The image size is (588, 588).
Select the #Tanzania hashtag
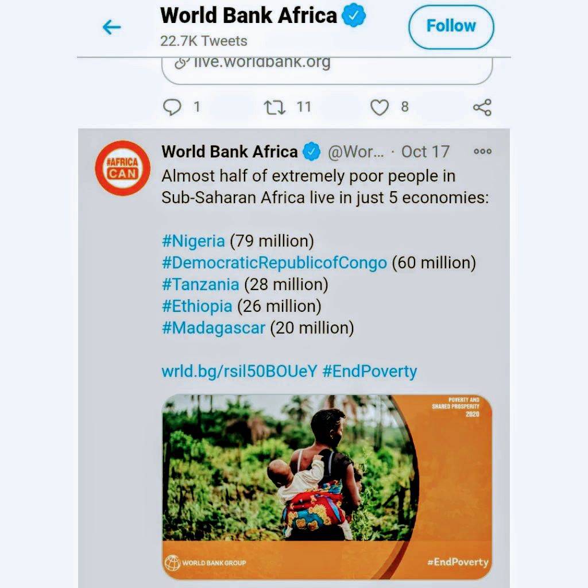(200, 284)
